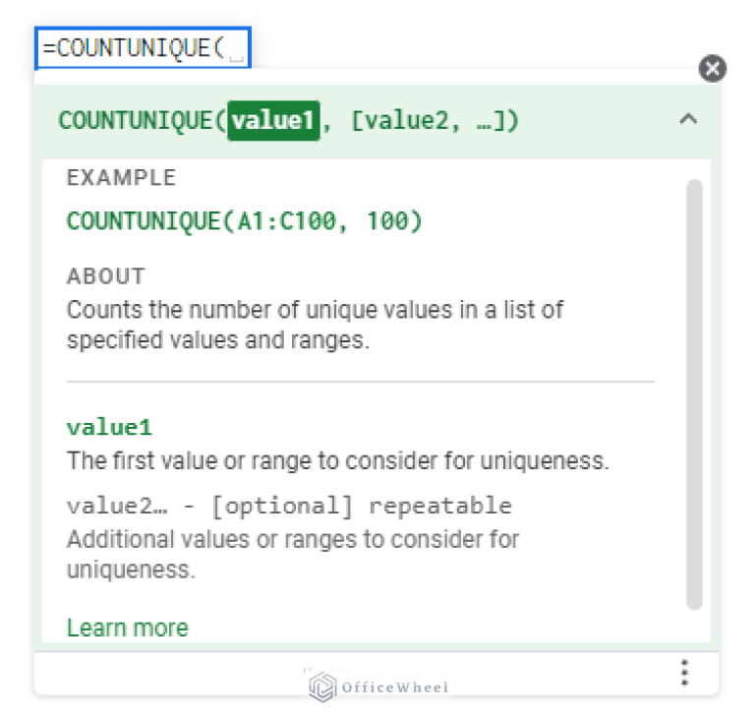The height and width of the screenshot is (725, 755).
Task: Click the divider line below the ABOUT text
Action: 360,381
